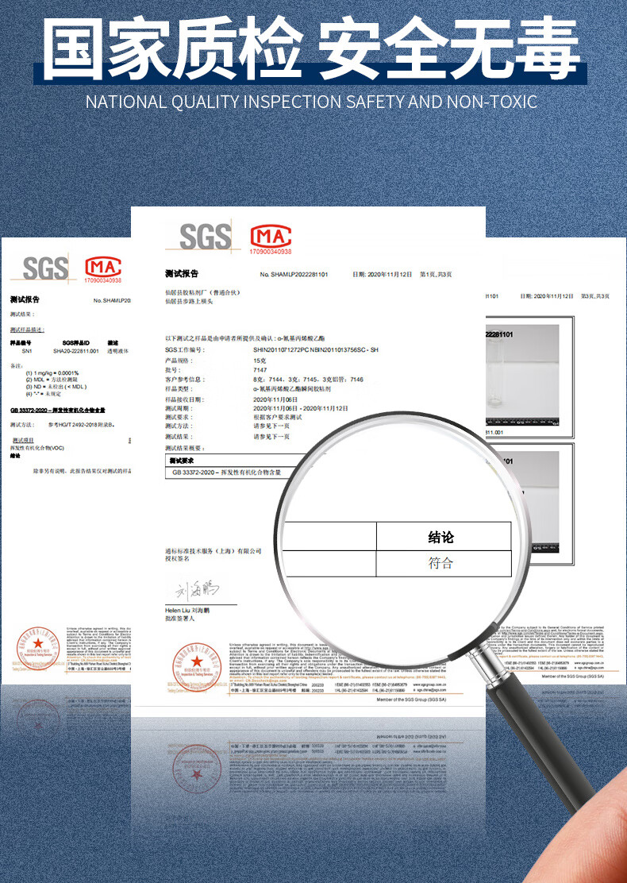The image size is (627, 883).
Task: Click the client reference info value 8克: 7144
Action: (309, 380)
